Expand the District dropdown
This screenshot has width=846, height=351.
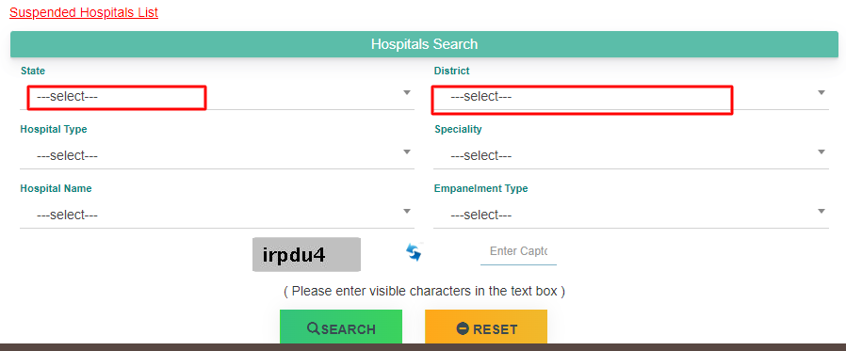pos(630,97)
